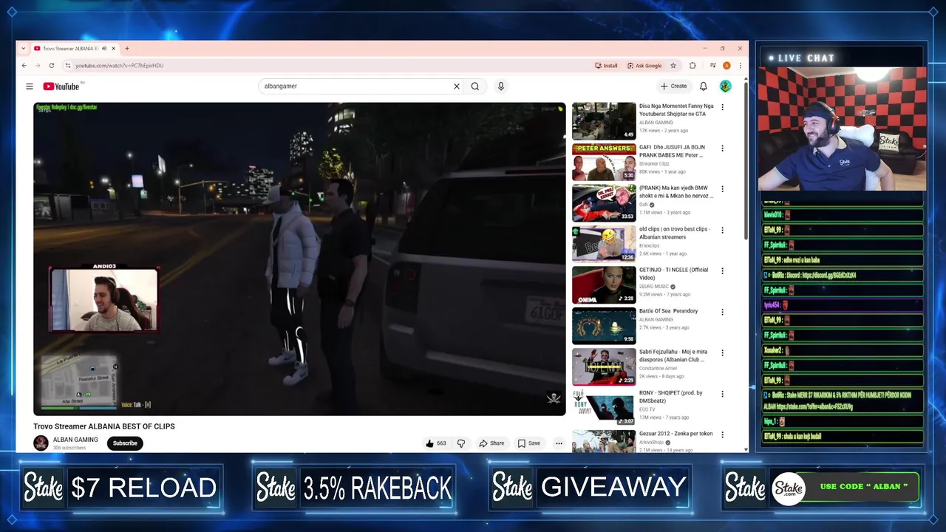Image resolution: width=946 pixels, height=532 pixels.
Task: Mute the Trovo Streamer tab audio
Action: point(103,49)
